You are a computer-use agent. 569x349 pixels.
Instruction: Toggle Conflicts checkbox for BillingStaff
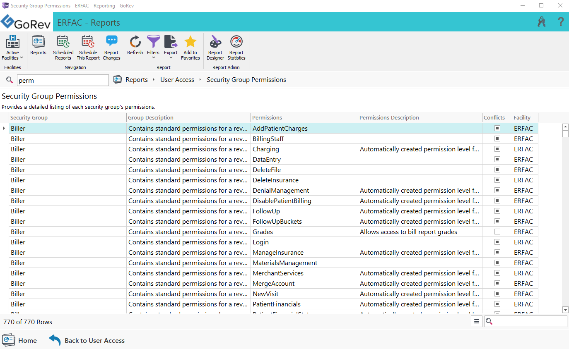[497, 139]
